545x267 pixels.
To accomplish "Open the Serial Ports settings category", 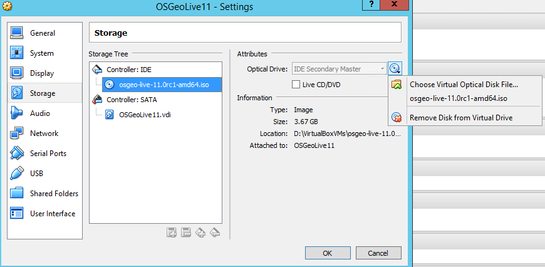I will pyautogui.click(x=44, y=154).
